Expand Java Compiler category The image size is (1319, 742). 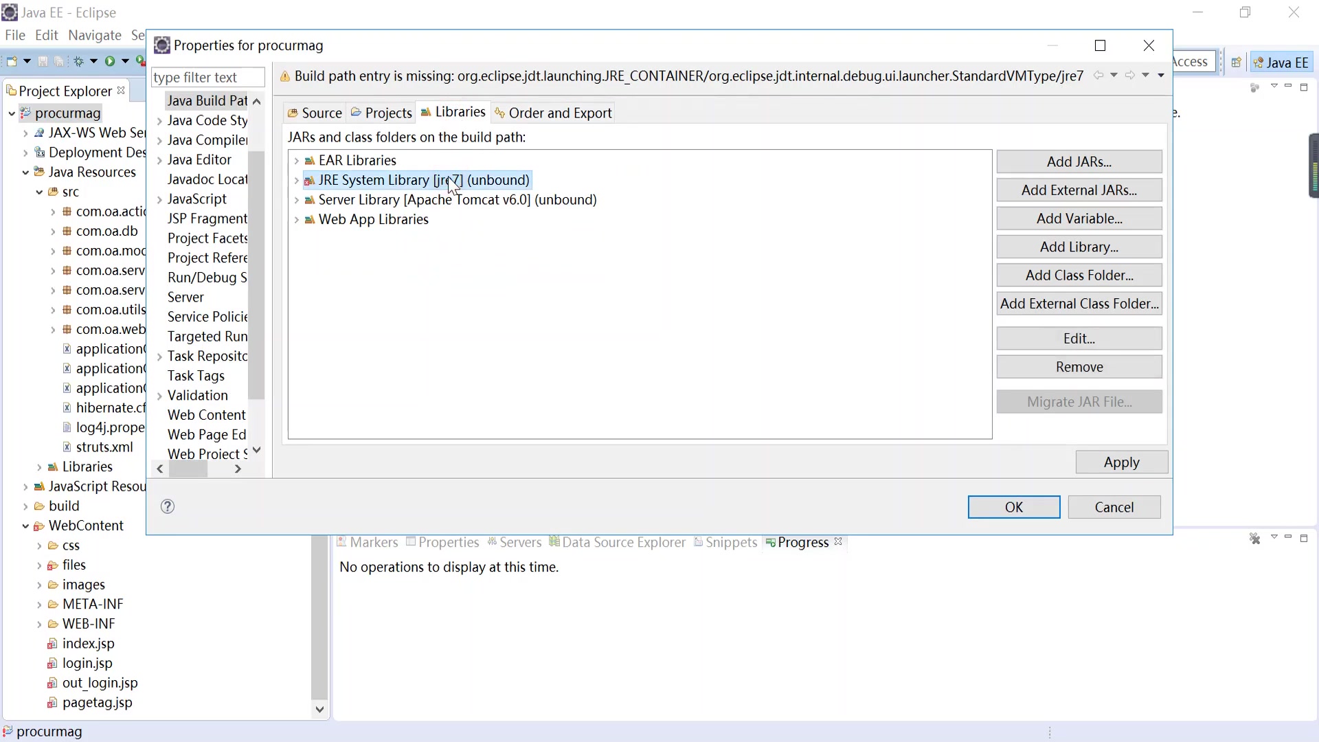[159, 141]
